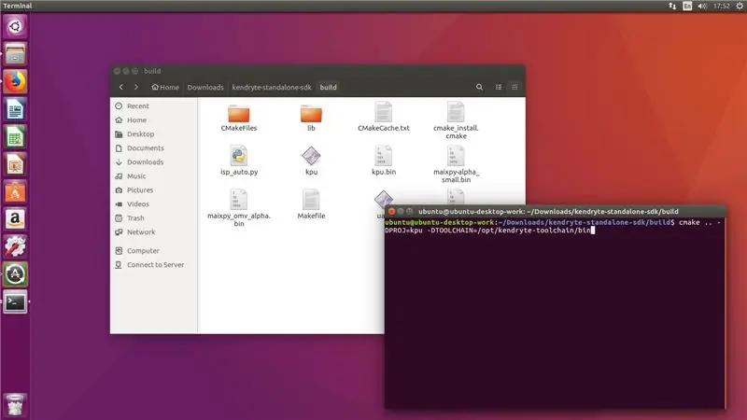Screen dimensions: 747x420
Task: Switch file manager to grid view
Action: (514, 87)
